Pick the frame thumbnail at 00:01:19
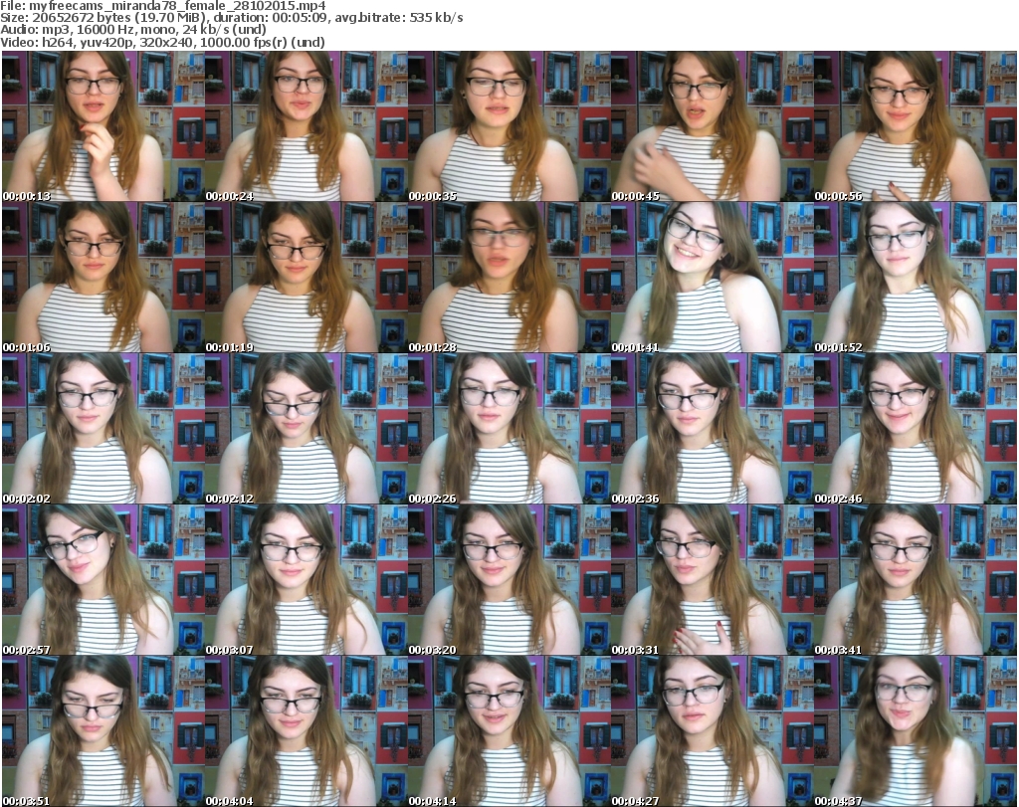 tap(306, 278)
